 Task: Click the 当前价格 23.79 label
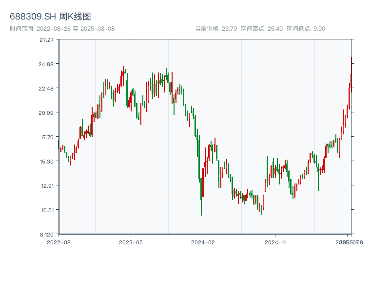pyautogui.click(x=216, y=29)
